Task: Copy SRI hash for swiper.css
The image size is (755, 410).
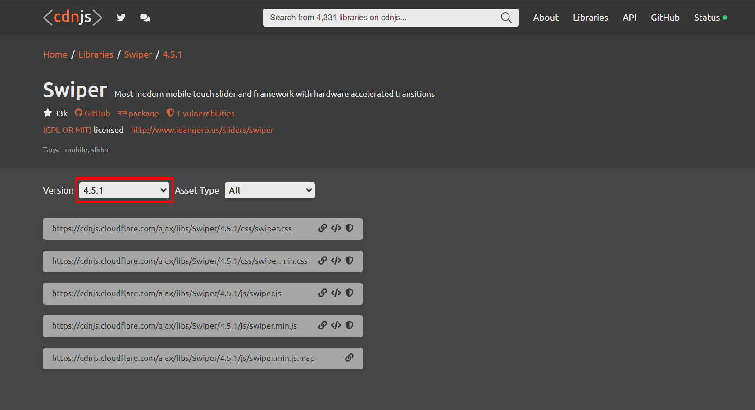Action: tap(349, 228)
